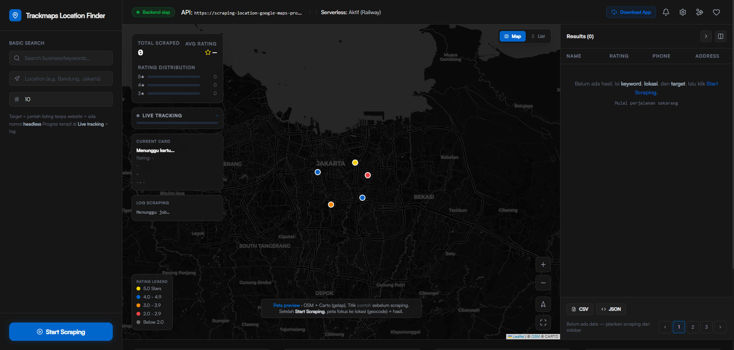Click the Backend siap status badge
Image resolution: width=734 pixels, height=350 pixels.
tap(153, 12)
